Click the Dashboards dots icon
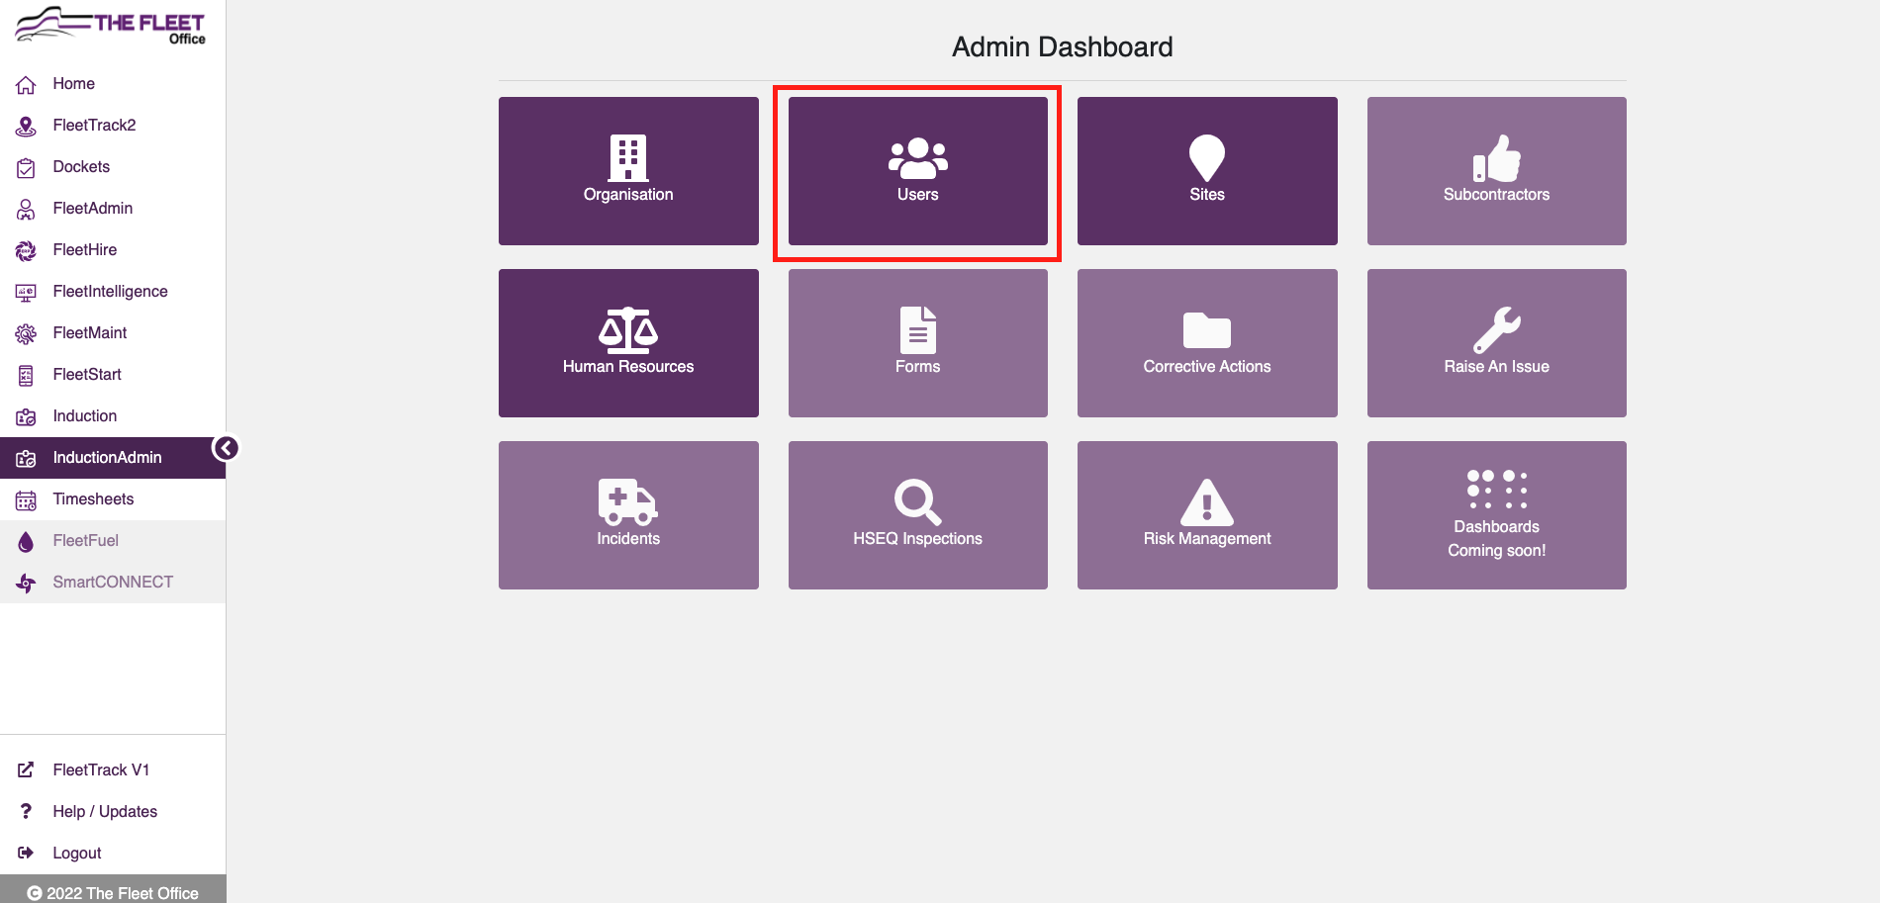The image size is (1880, 903). click(1497, 490)
